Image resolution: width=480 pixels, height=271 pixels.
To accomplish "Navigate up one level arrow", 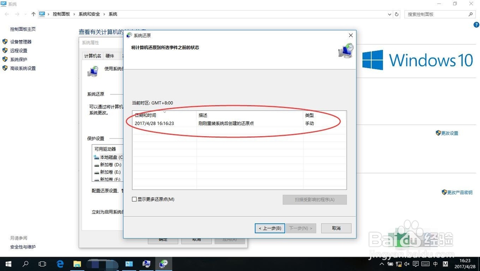I will [34, 14].
